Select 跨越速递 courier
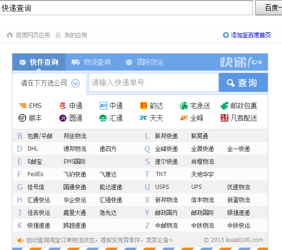The height and width of the screenshot is (250, 282). pos(75,225)
